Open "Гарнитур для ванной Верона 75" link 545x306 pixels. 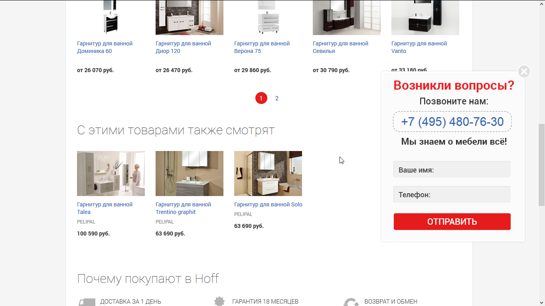point(262,47)
